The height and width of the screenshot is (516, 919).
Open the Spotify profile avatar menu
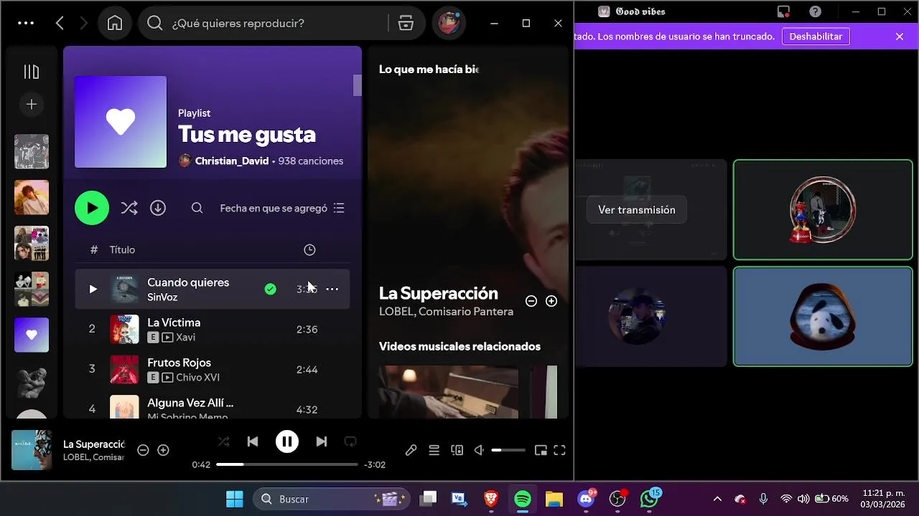point(449,23)
